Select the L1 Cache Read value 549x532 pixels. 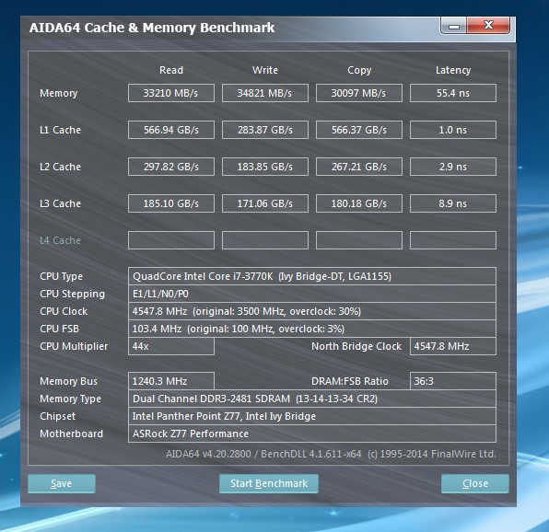170,130
